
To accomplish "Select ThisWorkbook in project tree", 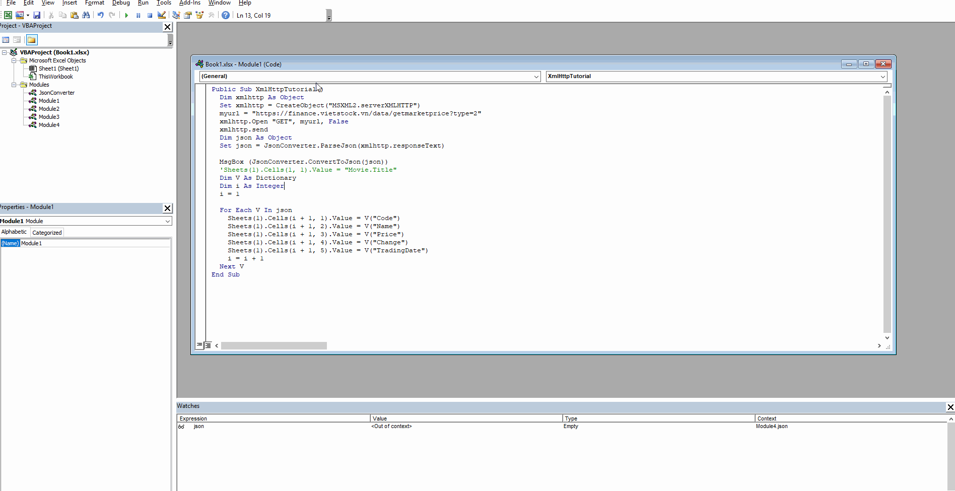I will (55, 77).
